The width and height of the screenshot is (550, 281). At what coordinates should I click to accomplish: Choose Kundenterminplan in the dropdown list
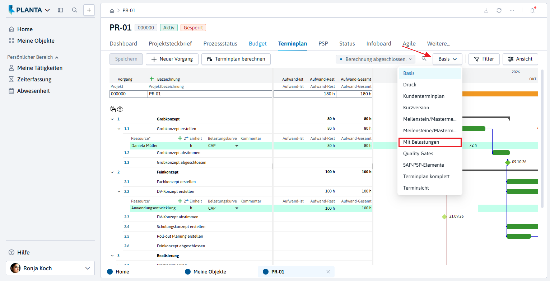430,96
